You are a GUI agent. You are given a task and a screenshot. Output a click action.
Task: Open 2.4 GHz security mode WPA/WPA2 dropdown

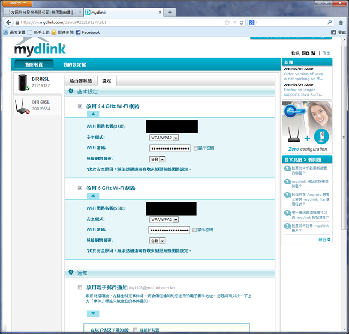tap(164, 138)
